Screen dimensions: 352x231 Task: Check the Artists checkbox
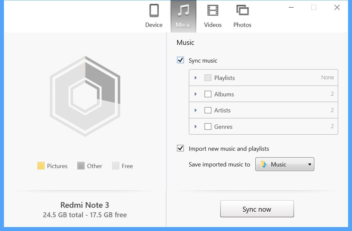(208, 110)
